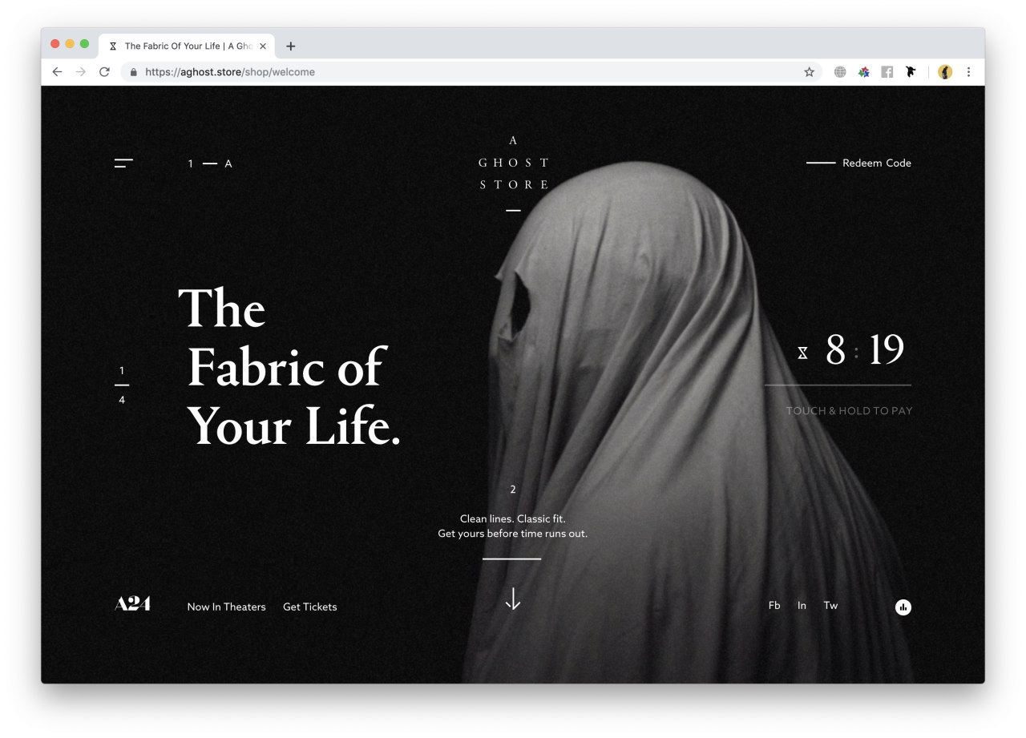Open Chrome three-dot menu
The height and width of the screenshot is (738, 1026).
tap(968, 72)
